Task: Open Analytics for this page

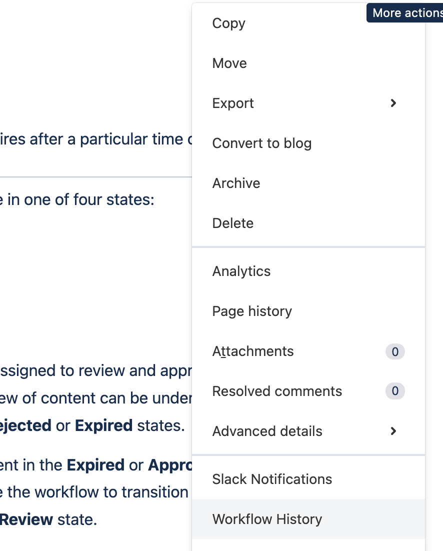Action: click(308, 271)
